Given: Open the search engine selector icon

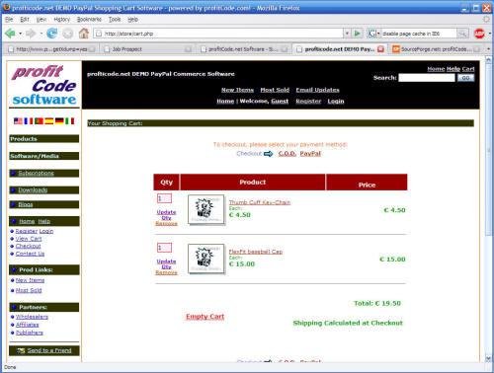Looking at the screenshot, I should tap(373, 34).
